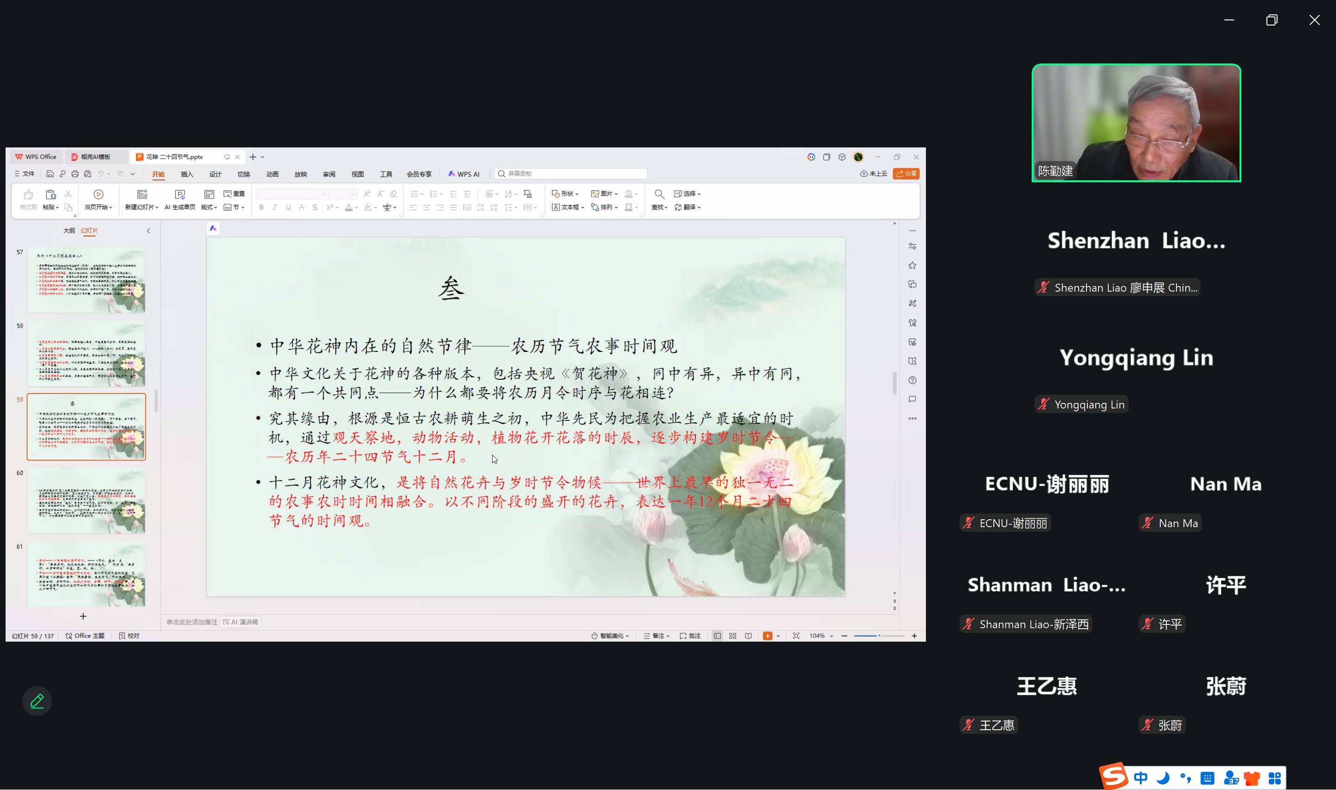Open the 文件 menu
1336x790 pixels.
25,173
